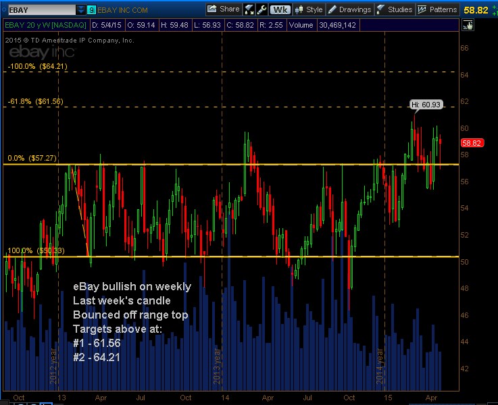
Task: Click the 2012 year divider label
Action: coord(53,367)
